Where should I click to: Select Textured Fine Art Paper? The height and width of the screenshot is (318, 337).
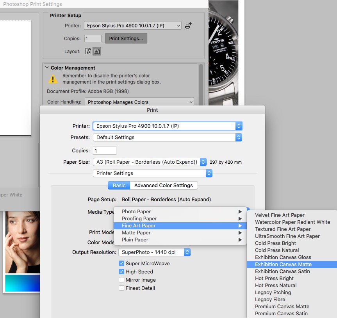(x=292, y=229)
